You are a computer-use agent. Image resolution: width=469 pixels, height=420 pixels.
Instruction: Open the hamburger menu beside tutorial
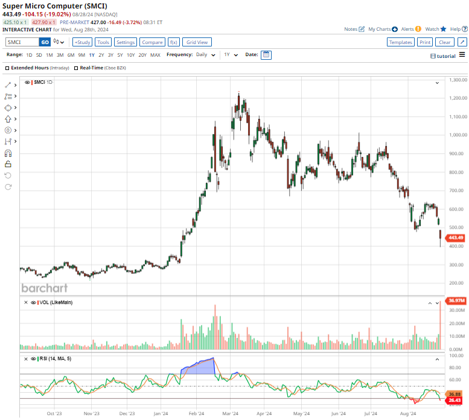pos(462,55)
